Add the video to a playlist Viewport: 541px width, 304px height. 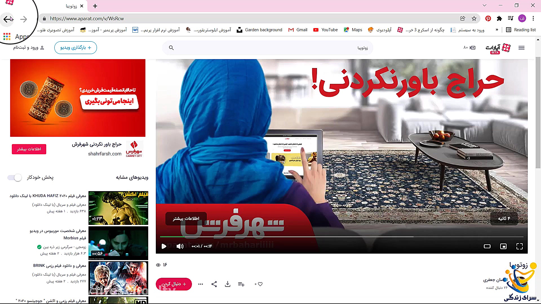pyautogui.click(x=241, y=284)
